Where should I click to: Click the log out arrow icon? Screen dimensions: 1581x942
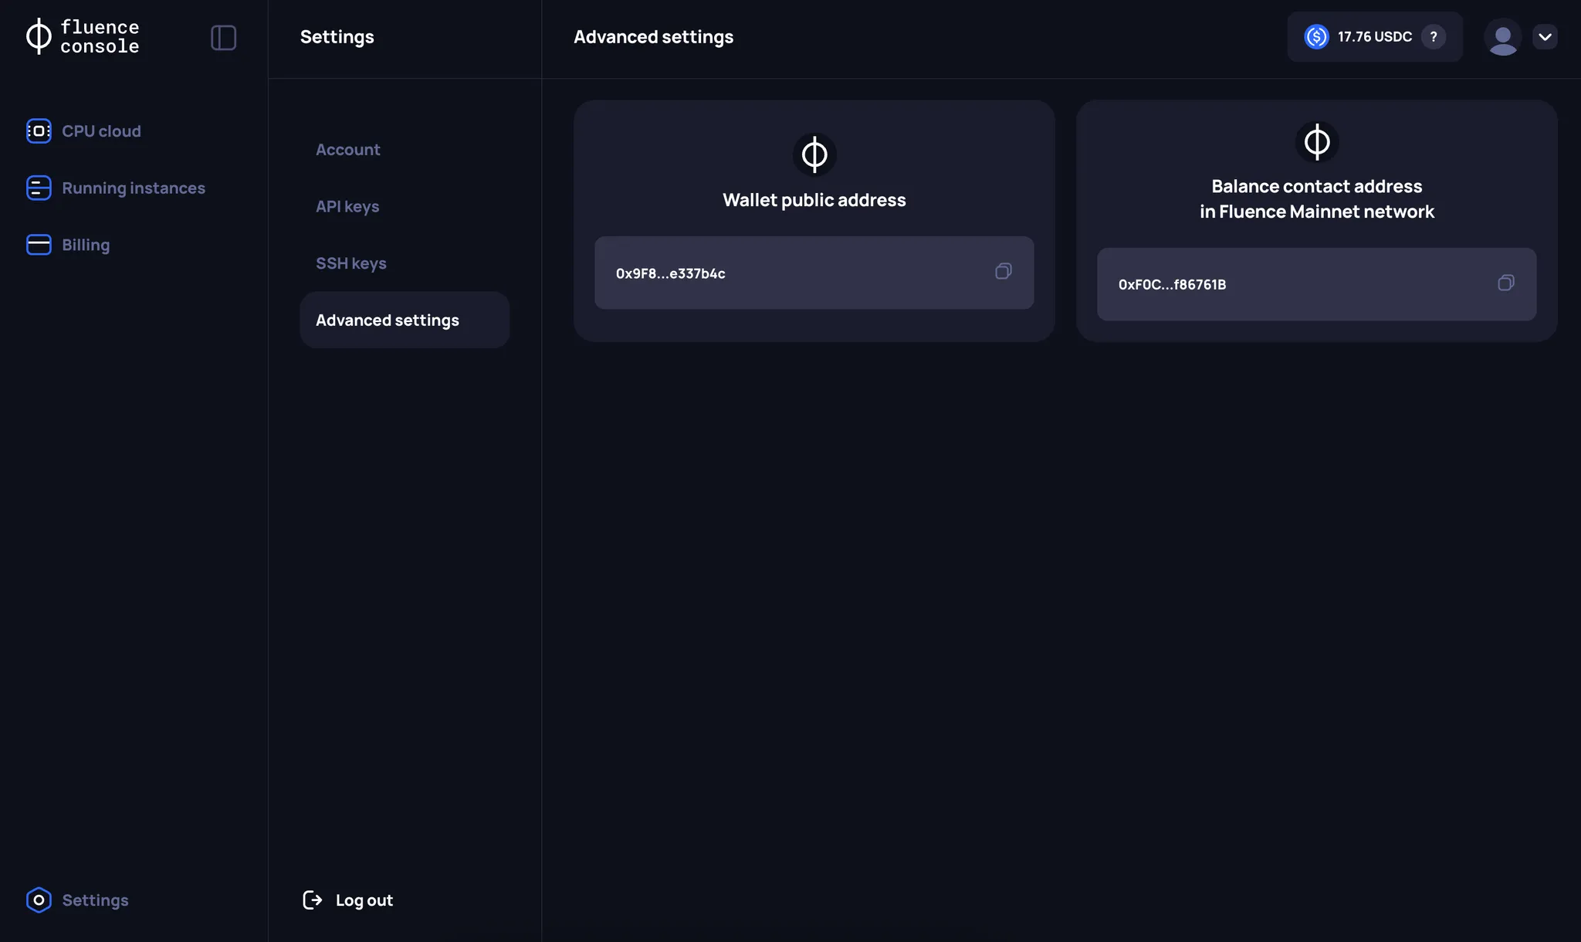pos(313,900)
